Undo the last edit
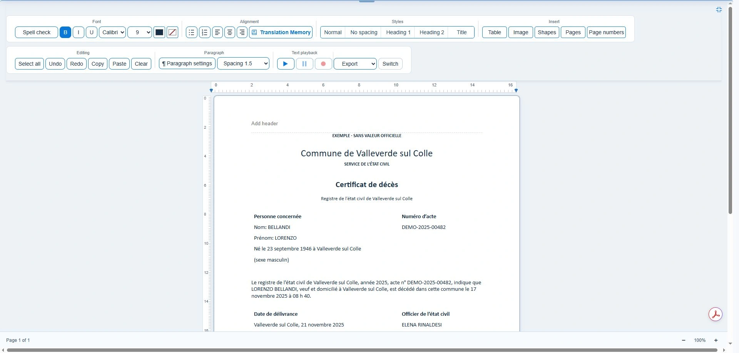Image resolution: width=739 pixels, height=353 pixels. 55,64
